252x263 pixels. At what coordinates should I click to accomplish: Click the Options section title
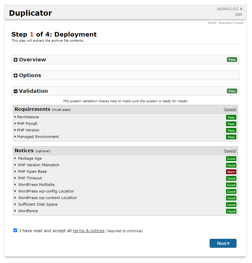tap(30, 75)
